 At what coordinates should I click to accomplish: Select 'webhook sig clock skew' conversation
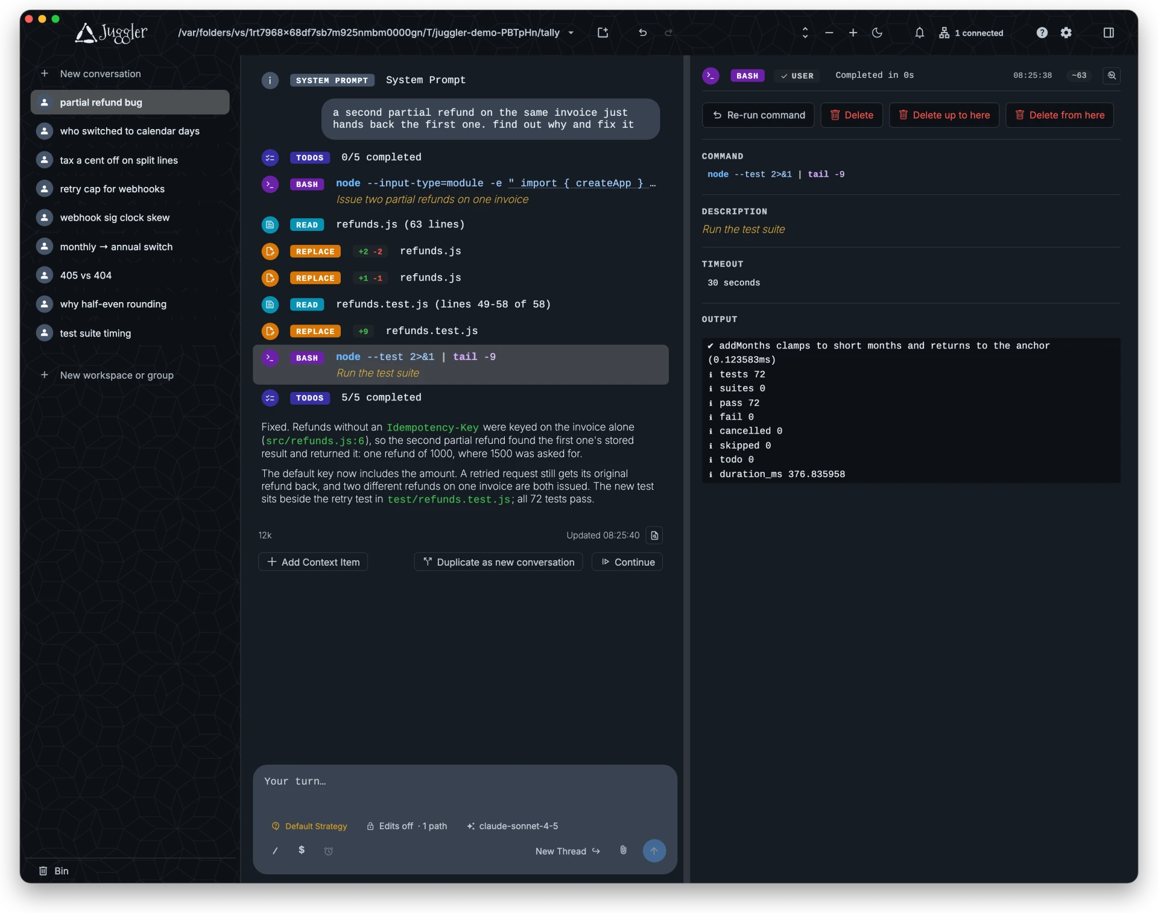click(130, 217)
